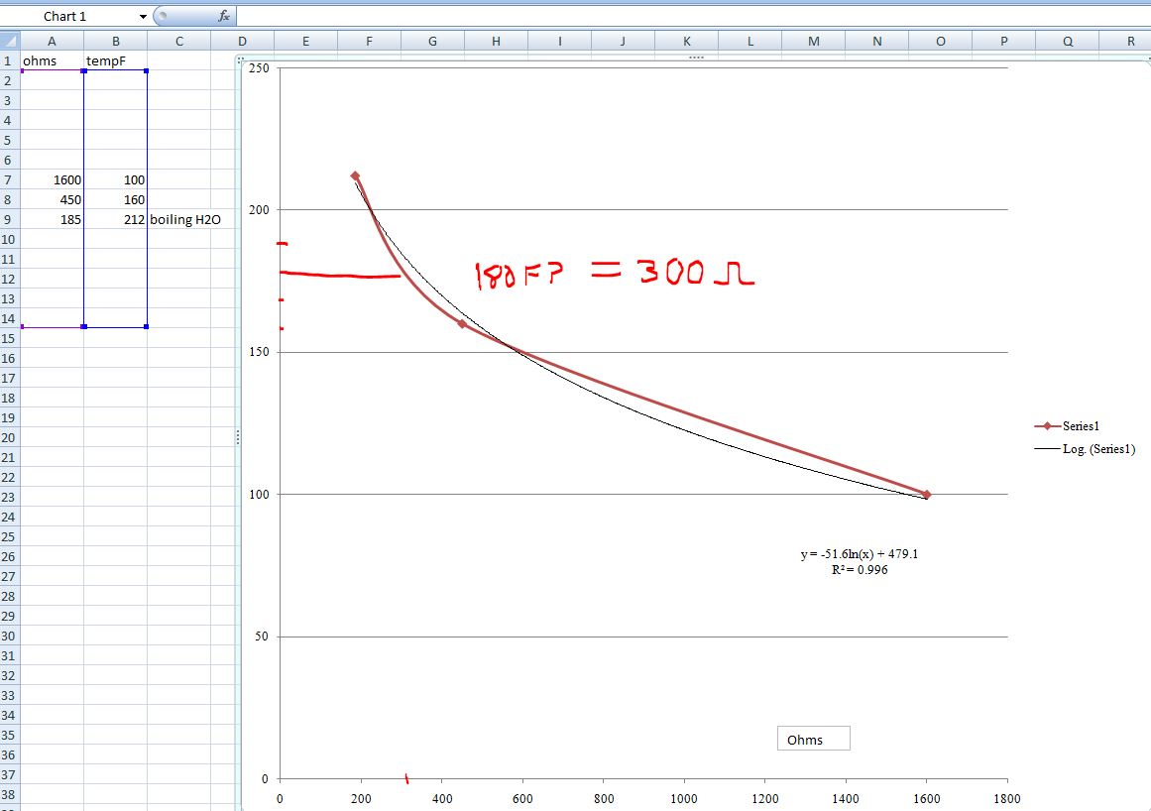Select column A header
The width and height of the screenshot is (1151, 811).
[52, 42]
